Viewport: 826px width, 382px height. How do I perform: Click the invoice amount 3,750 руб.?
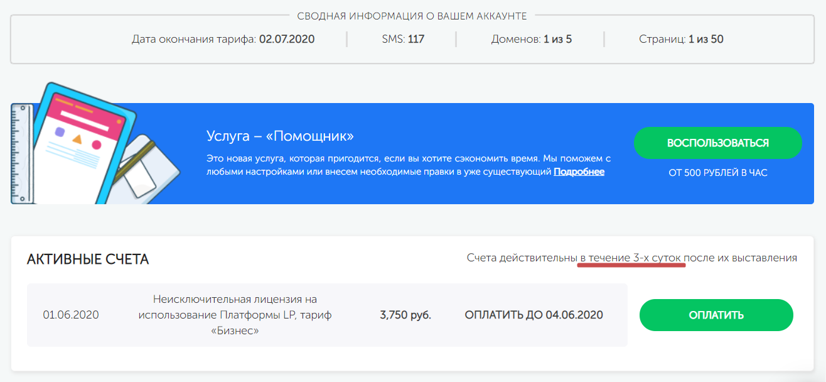click(405, 315)
